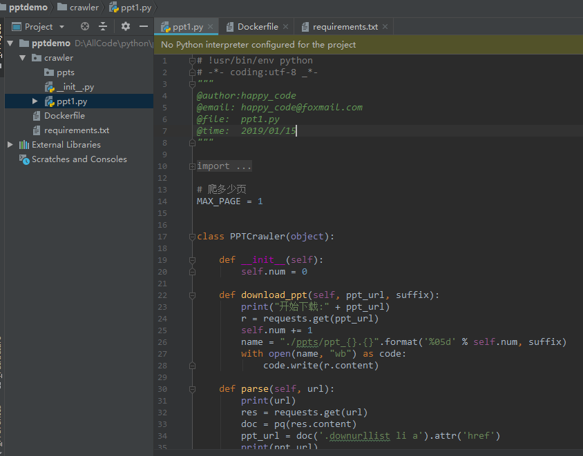Click the locate/scroll from source icon
The width and height of the screenshot is (583, 456).
(x=85, y=27)
